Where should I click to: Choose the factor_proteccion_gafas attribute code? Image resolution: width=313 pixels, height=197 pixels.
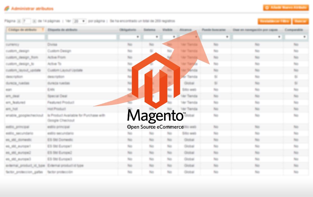[x=24, y=172]
